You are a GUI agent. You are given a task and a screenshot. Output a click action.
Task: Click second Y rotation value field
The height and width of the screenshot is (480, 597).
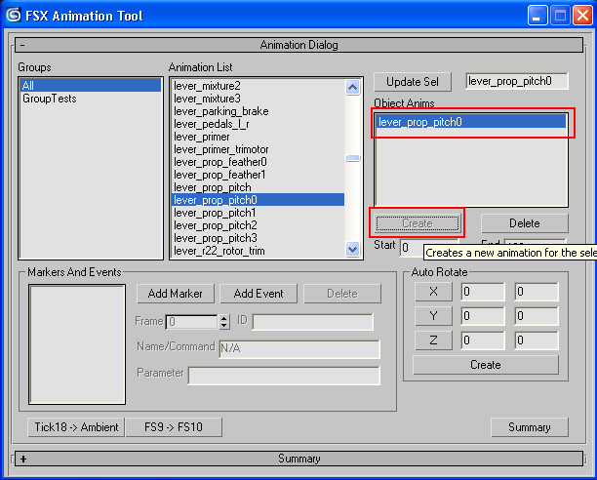(537, 316)
